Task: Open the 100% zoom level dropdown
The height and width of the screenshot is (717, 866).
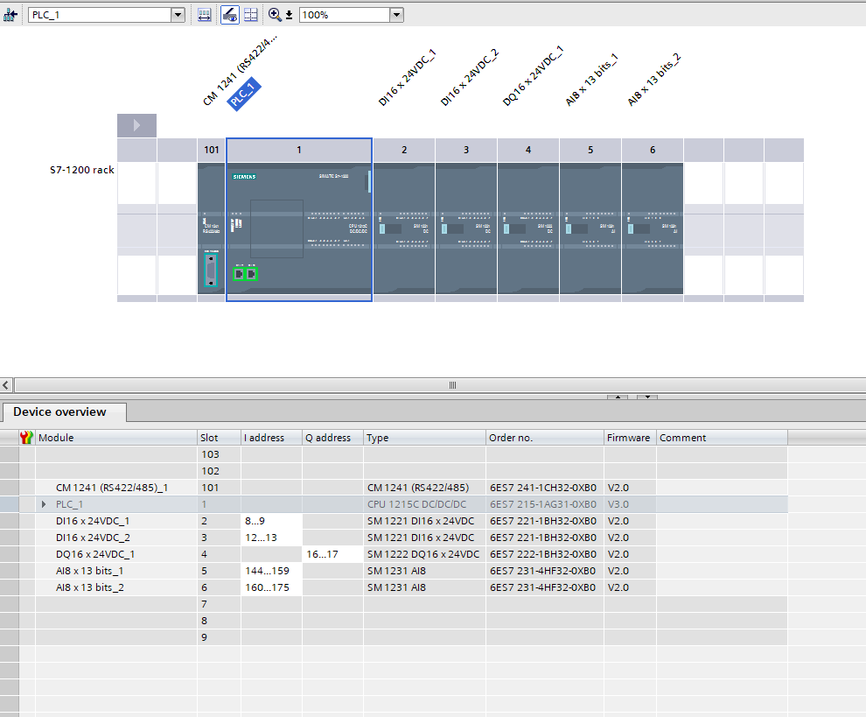Action: coord(396,15)
